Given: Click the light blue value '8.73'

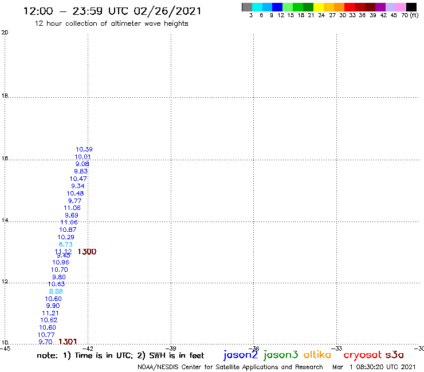Looking at the screenshot, I should pyautogui.click(x=66, y=244).
